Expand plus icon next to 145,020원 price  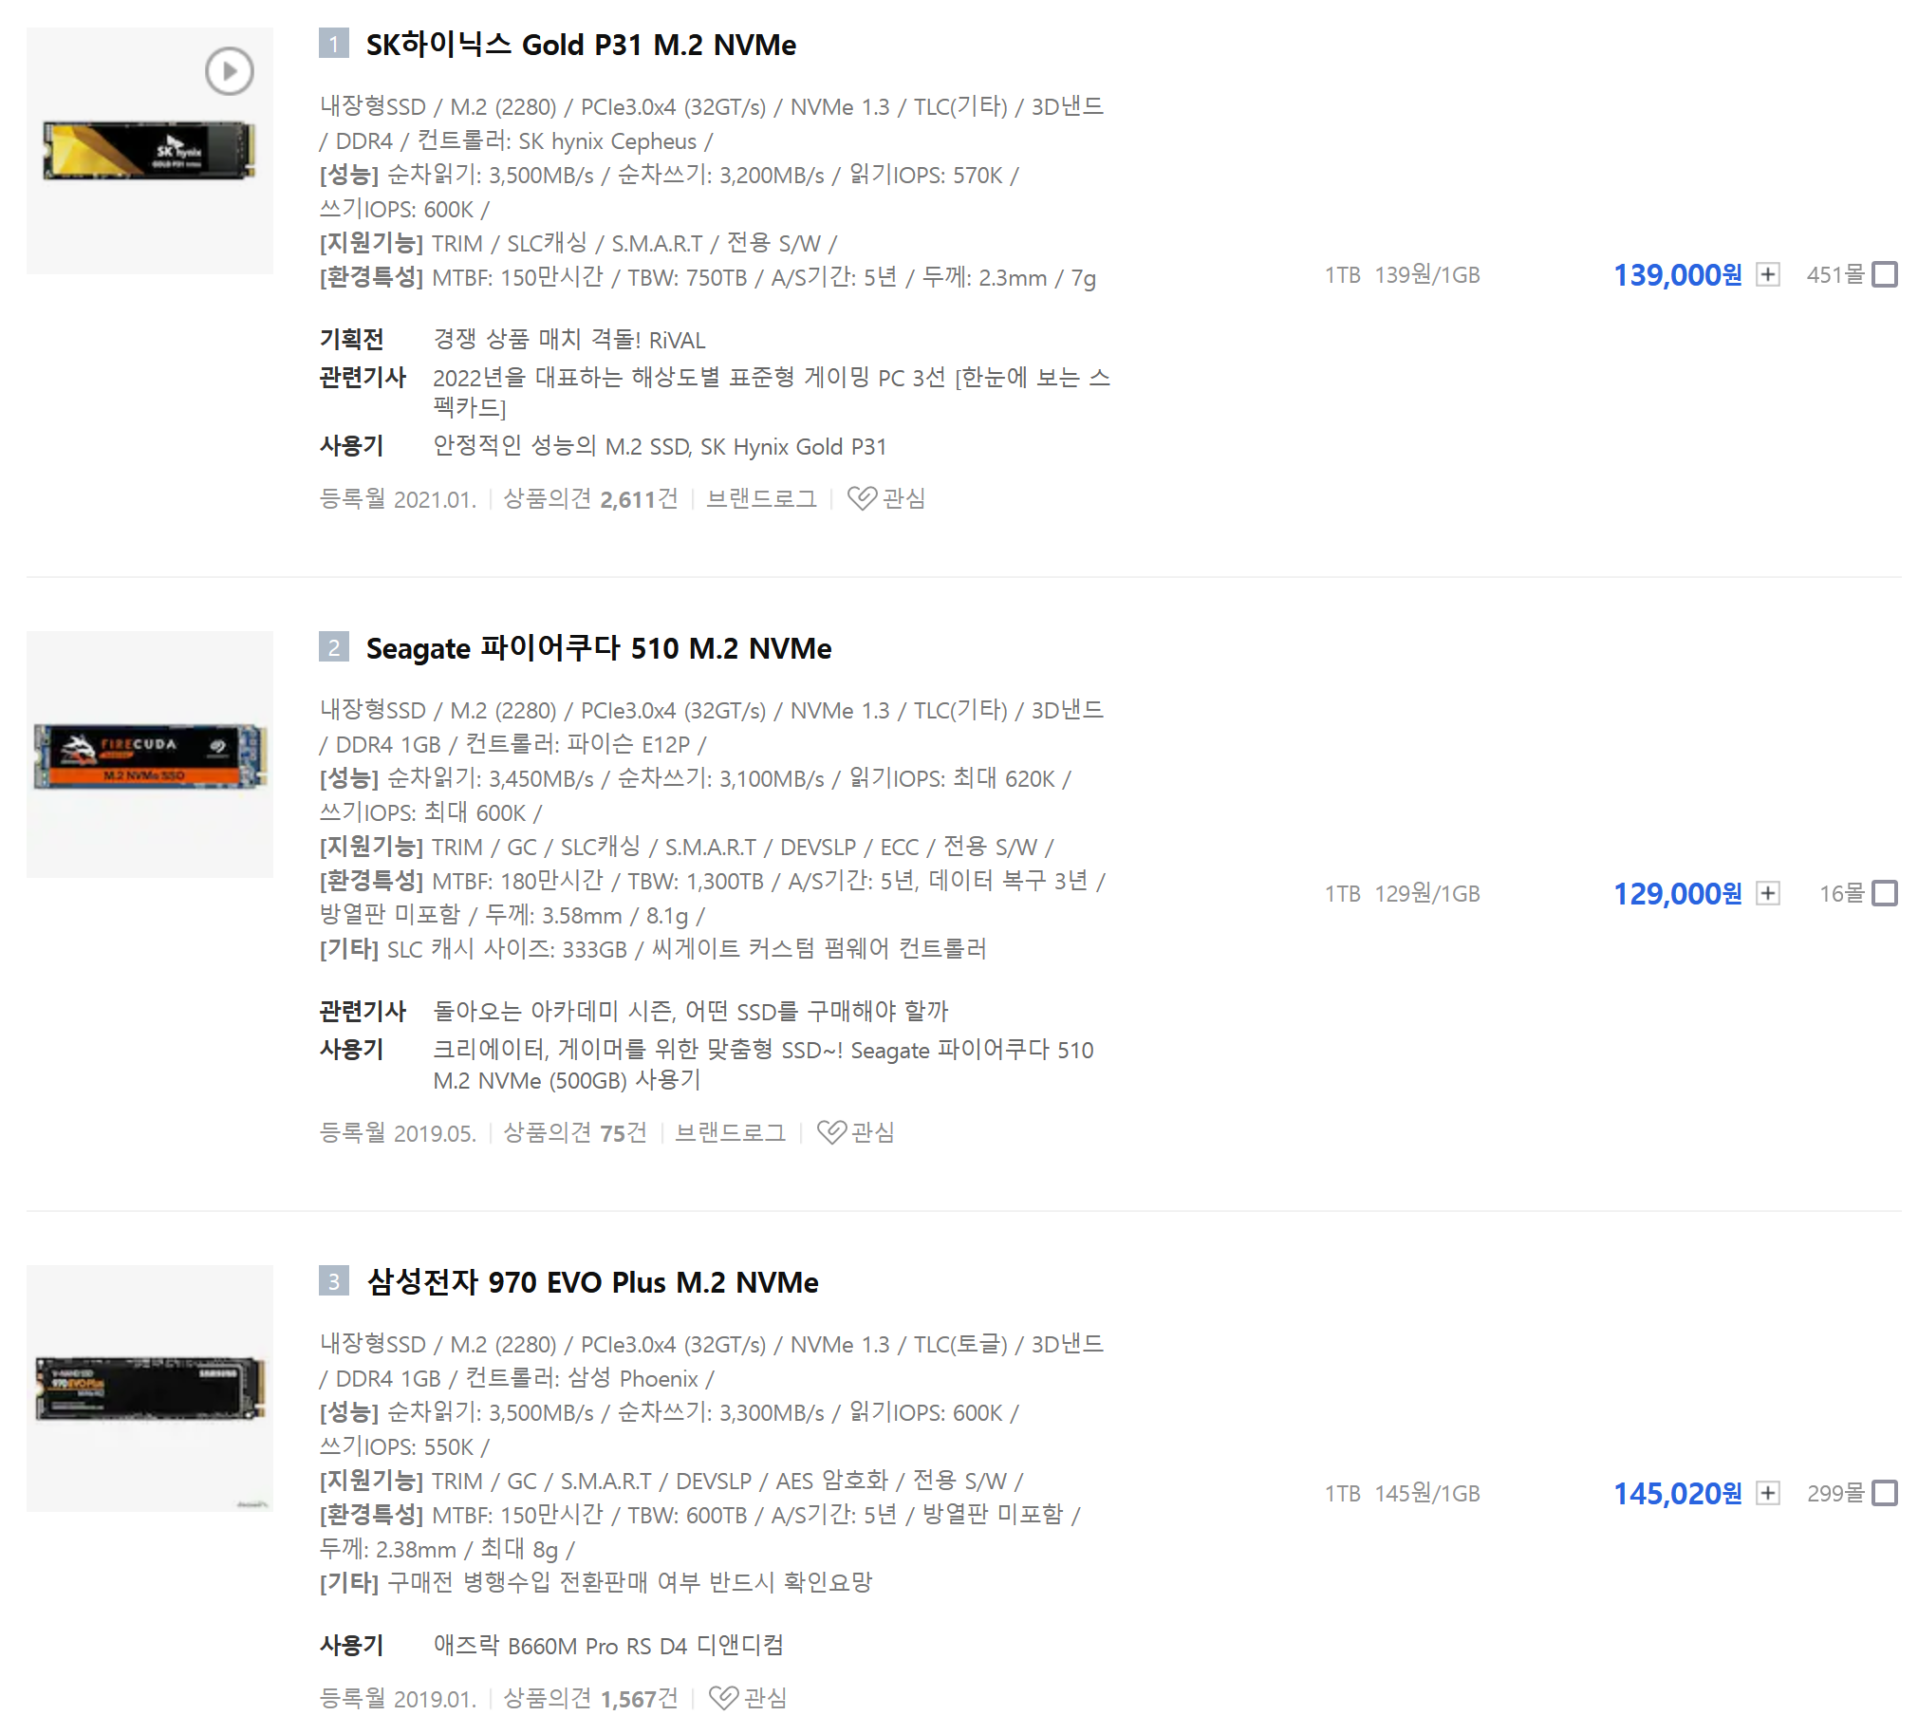(x=1769, y=1493)
